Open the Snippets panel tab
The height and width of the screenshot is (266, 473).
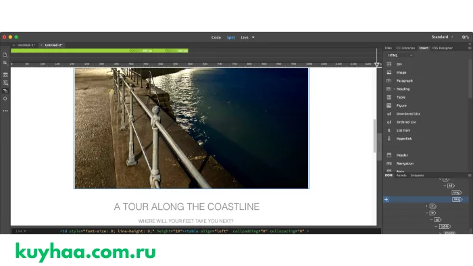pyautogui.click(x=417, y=176)
